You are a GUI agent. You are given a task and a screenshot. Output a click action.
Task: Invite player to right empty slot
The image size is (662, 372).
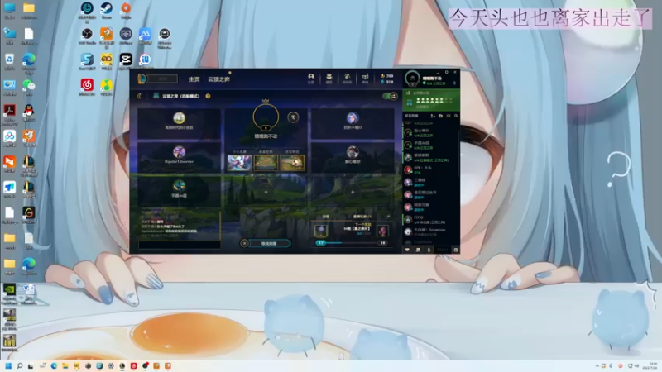pyautogui.click(x=353, y=192)
